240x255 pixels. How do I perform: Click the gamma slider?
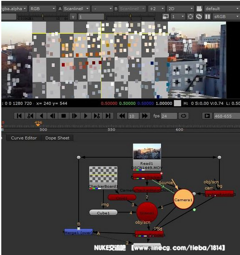point(130,17)
